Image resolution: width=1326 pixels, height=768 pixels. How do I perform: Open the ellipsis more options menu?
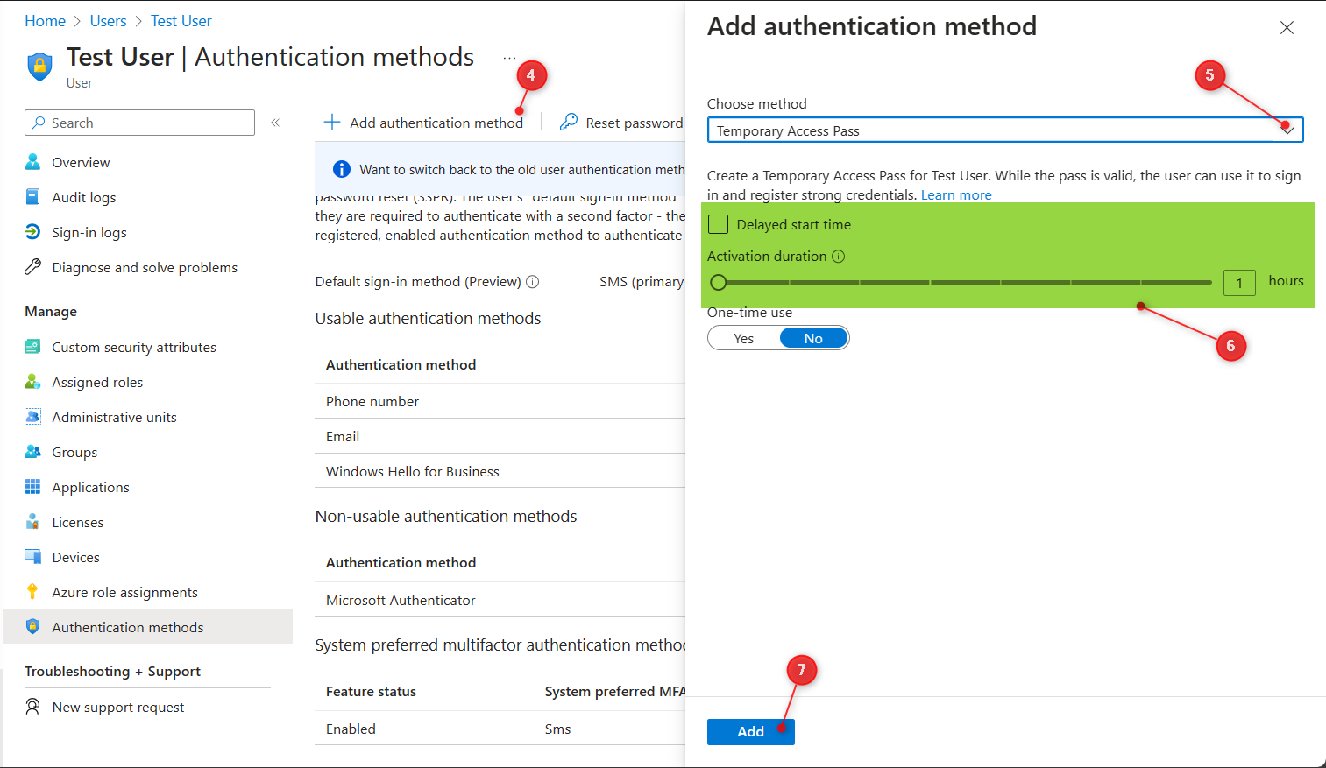tap(509, 58)
